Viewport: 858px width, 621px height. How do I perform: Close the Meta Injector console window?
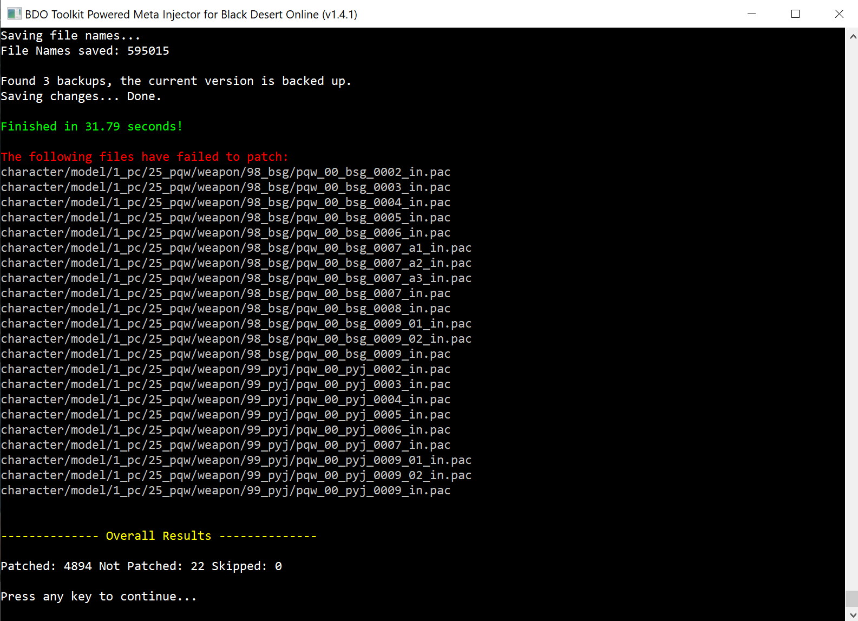pyautogui.click(x=839, y=14)
